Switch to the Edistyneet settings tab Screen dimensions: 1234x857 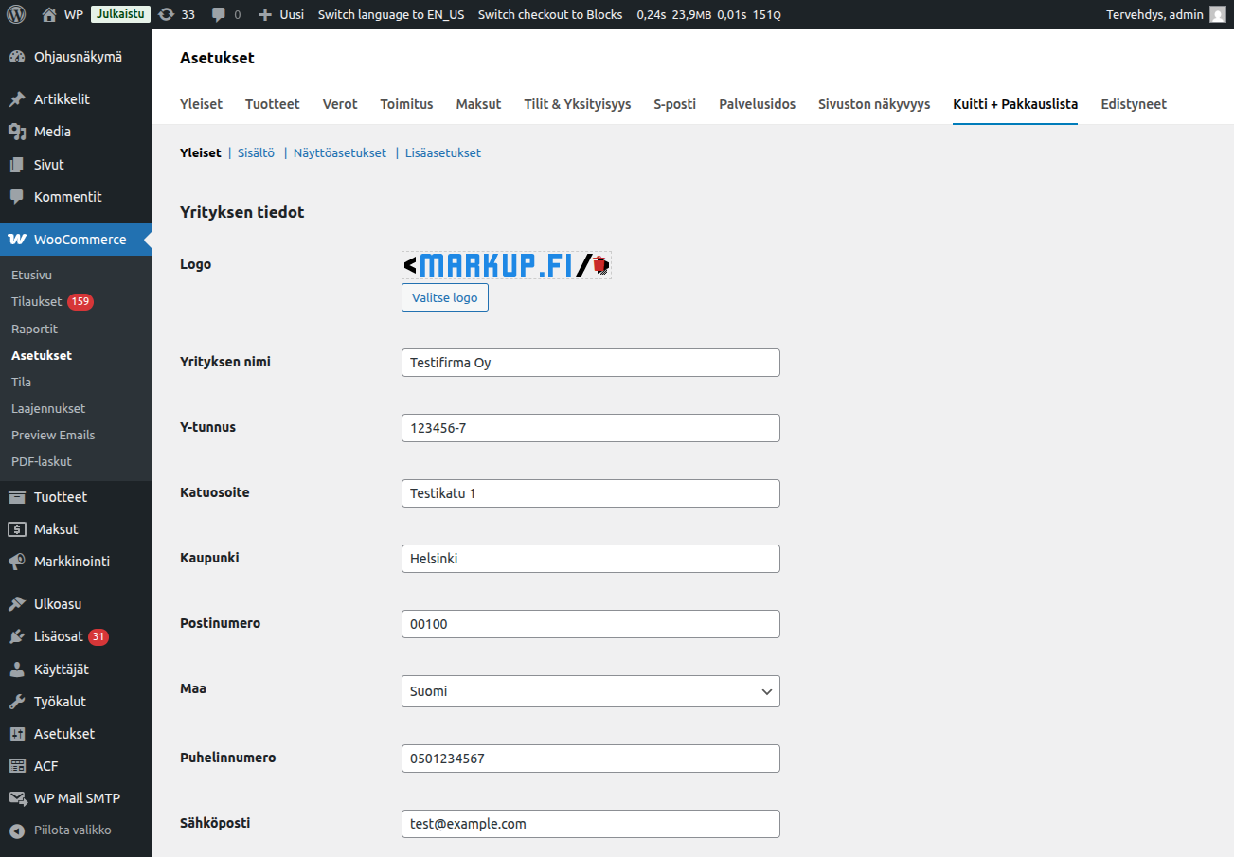coord(1133,104)
